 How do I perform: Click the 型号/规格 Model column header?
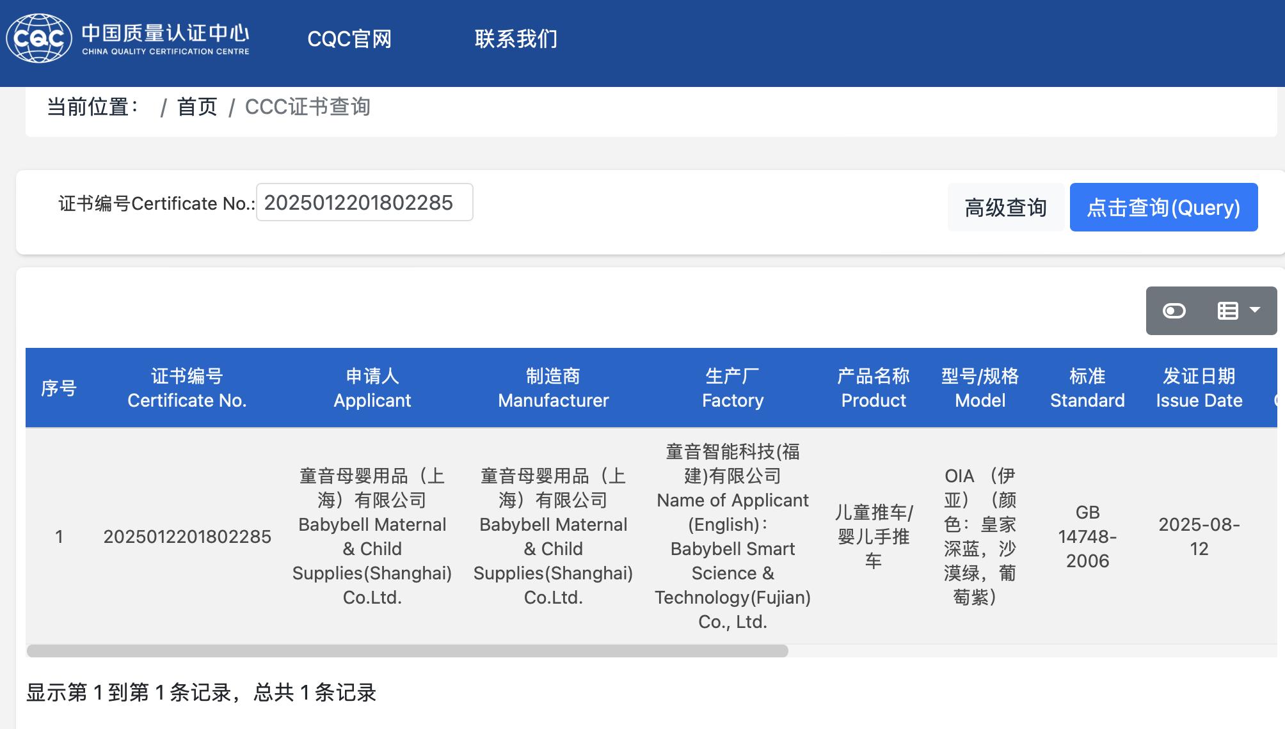[980, 388]
